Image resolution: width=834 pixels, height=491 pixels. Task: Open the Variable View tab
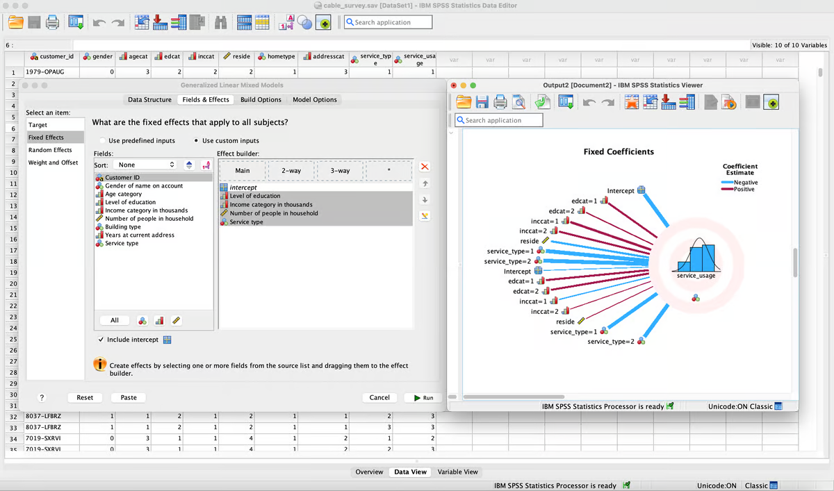457,472
